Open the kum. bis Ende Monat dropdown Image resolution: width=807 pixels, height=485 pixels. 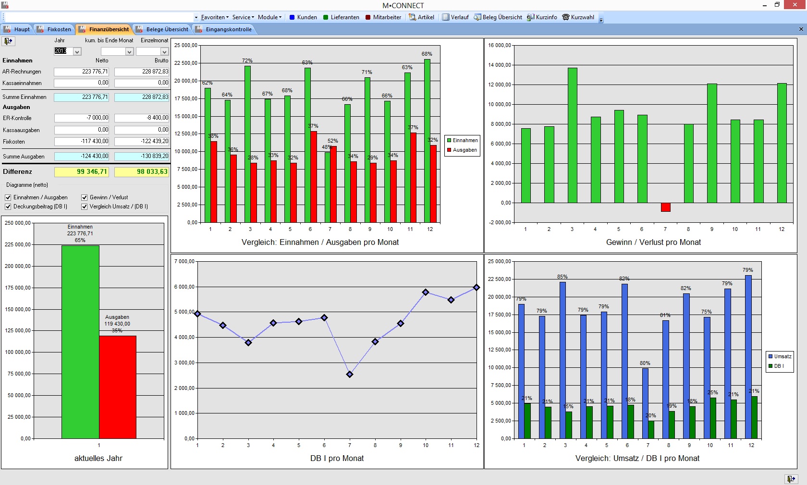[129, 51]
